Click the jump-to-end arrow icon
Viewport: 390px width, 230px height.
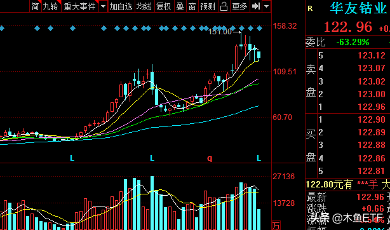coord(256,6)
